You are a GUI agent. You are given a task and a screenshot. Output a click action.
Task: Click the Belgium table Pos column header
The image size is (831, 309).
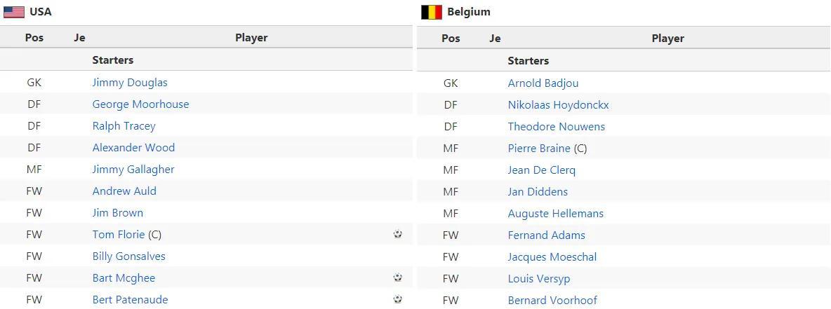click(451, 39)
